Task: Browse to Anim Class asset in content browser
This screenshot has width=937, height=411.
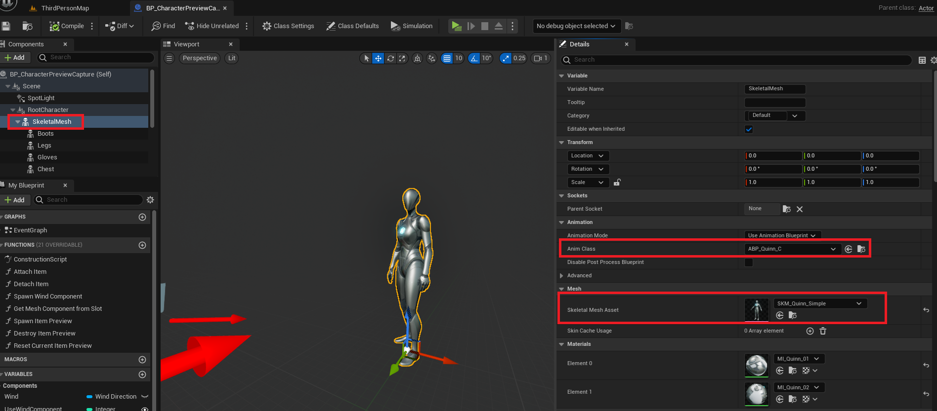Action: point(861,249)
